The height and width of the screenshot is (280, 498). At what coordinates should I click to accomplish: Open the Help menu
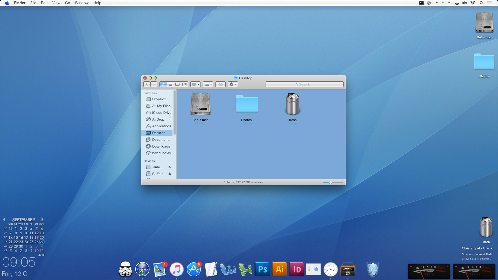pos(97,3)
